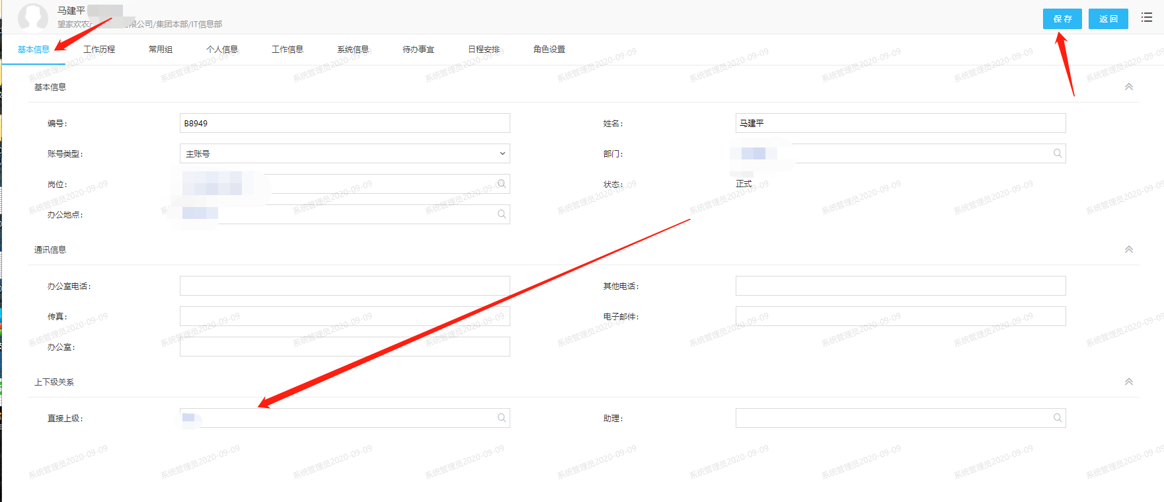Viewport: 1164px width, 502px height.
Task: Click the 助理 selection field
Action: [900, 418]
